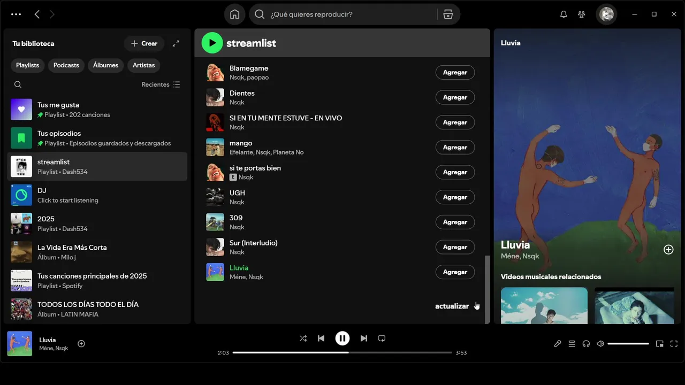Click Agregar for SI EN TU MENTE ESTUVE
Screen dimensions: 685x385
[x=455, y=122]
